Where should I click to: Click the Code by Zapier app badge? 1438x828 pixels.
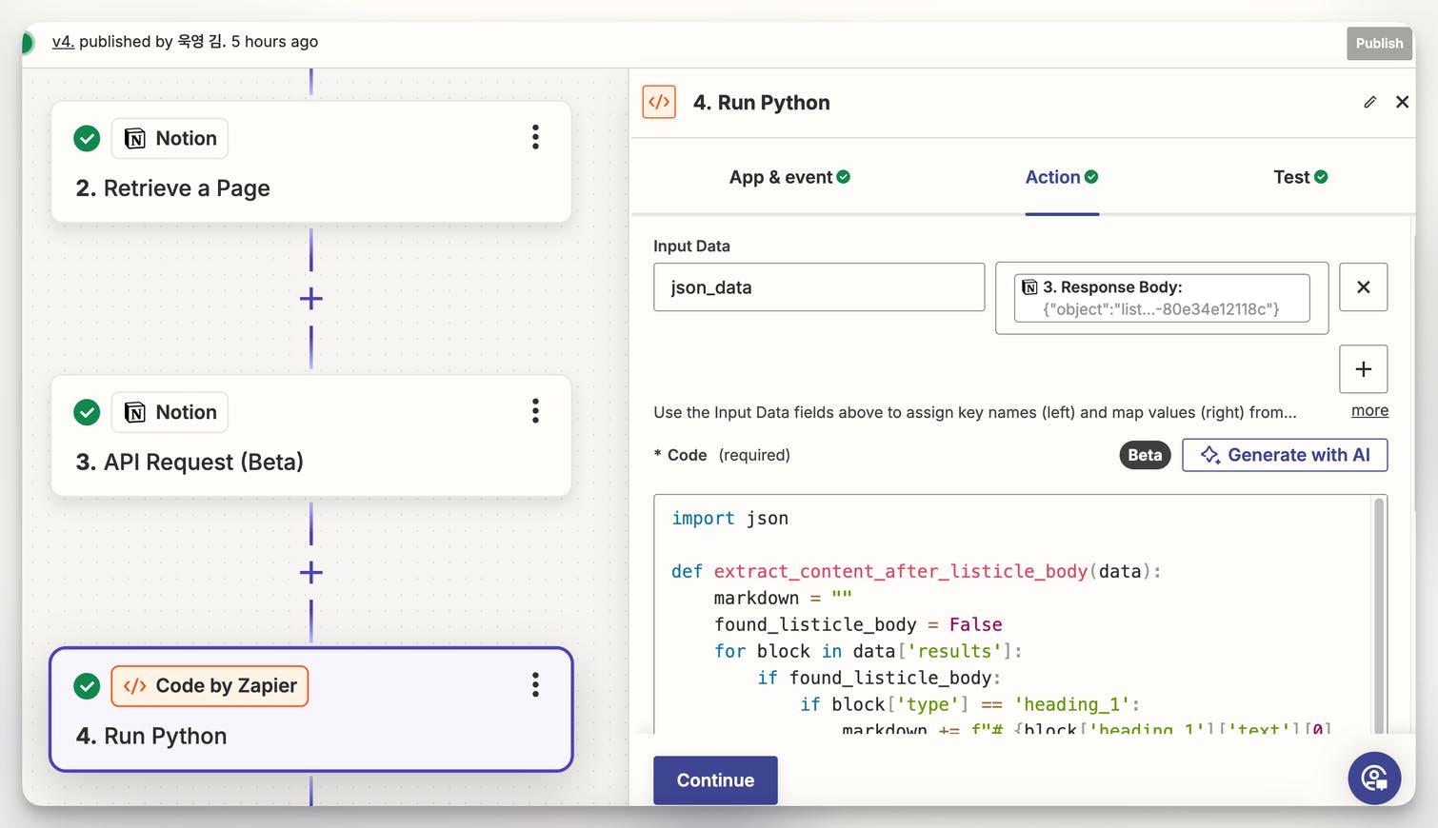210,686
